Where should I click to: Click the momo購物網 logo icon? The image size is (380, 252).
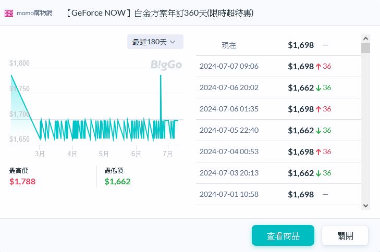pyautogui.click(x=9, y=13)
